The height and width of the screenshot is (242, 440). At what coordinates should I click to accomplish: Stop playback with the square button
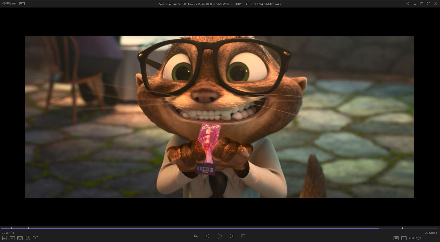pyautogui.click(x=243, y=236)
